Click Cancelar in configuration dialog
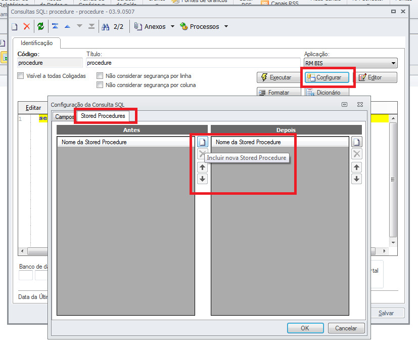The height and width of the screenshot is (345, 418). (x=346, y=328)
